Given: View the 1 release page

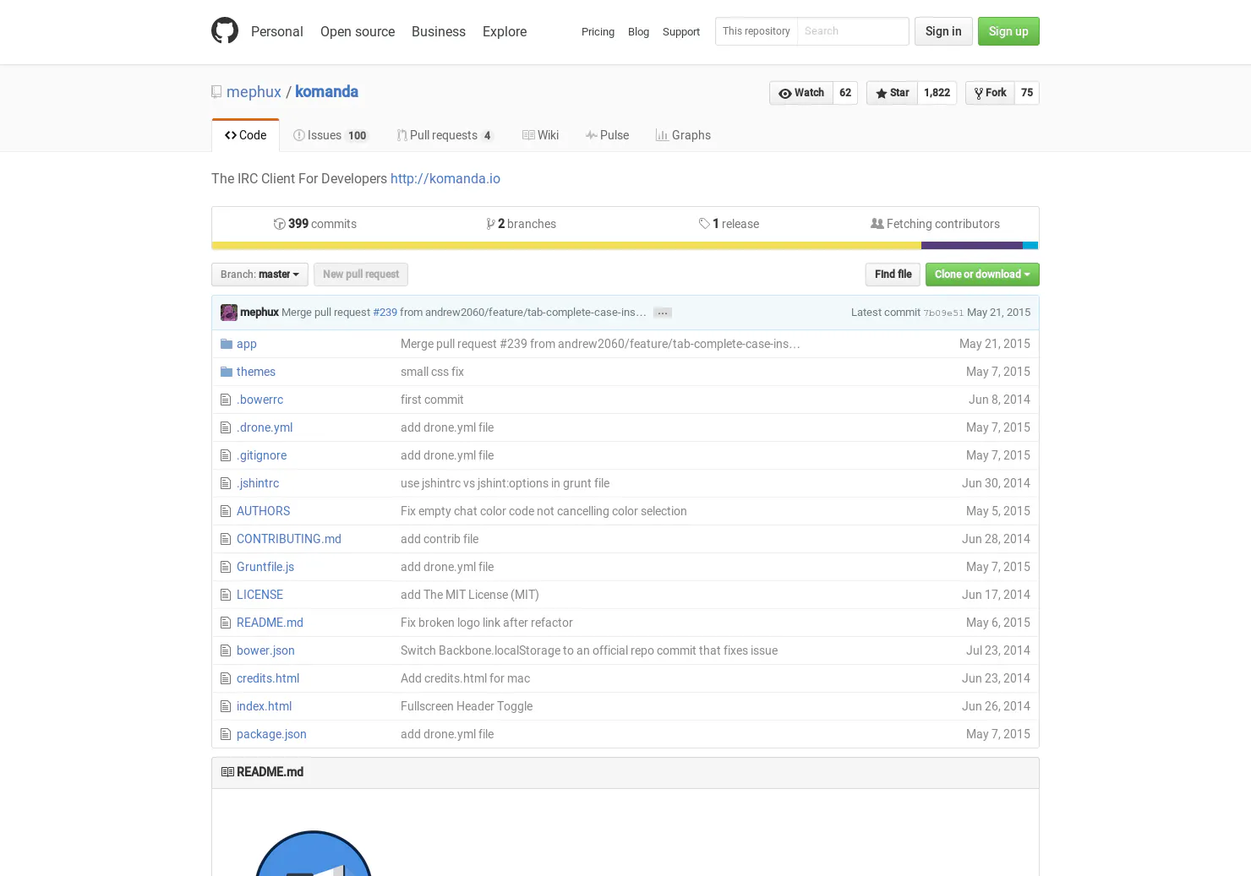Looking at the screenshot, I should tap(729, 224).
